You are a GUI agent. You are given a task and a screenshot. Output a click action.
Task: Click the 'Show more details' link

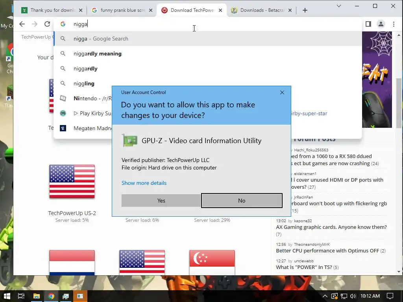tap(144, 183)
